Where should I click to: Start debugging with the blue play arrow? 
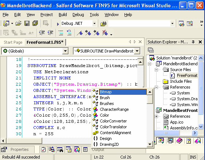pos(58,24)
